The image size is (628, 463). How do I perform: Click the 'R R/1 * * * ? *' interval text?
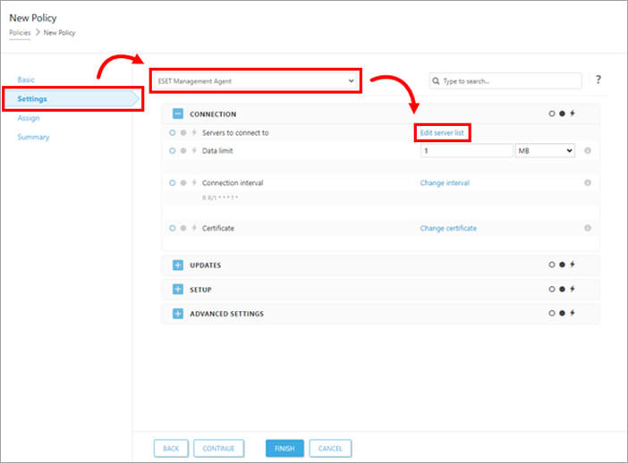coord(220,198)
